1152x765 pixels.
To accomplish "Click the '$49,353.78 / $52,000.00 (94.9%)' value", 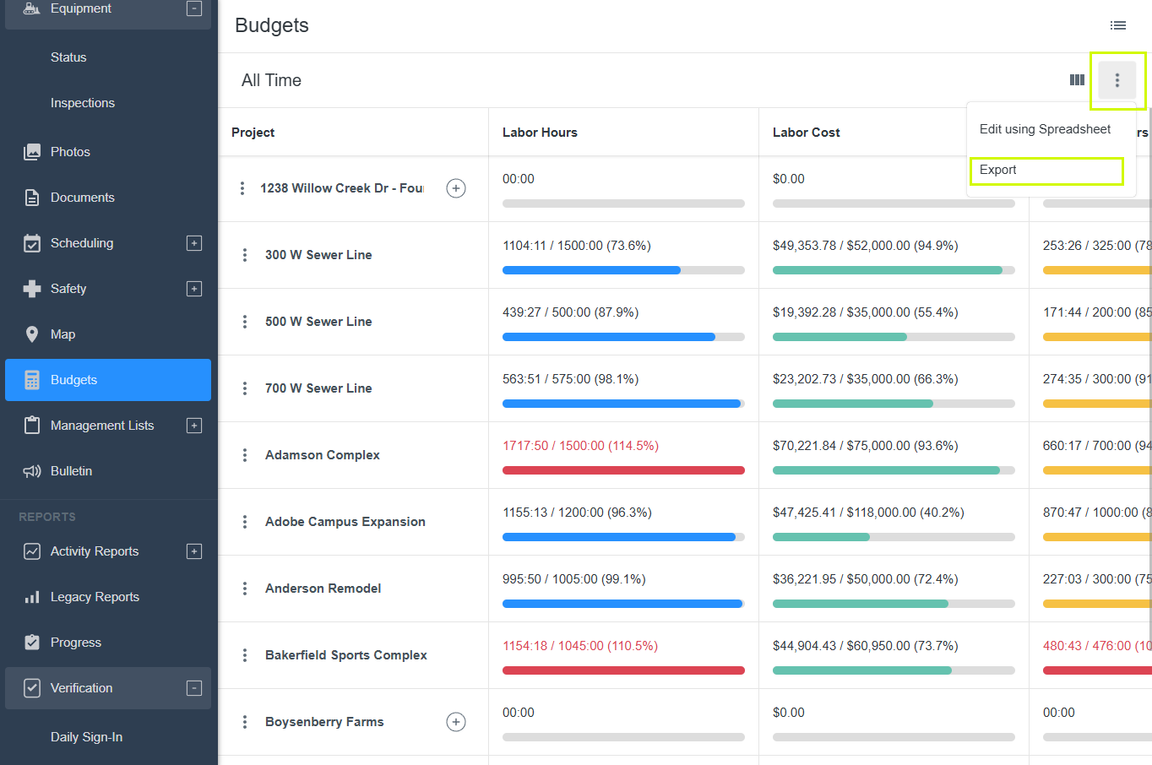I will click(865, 246).
